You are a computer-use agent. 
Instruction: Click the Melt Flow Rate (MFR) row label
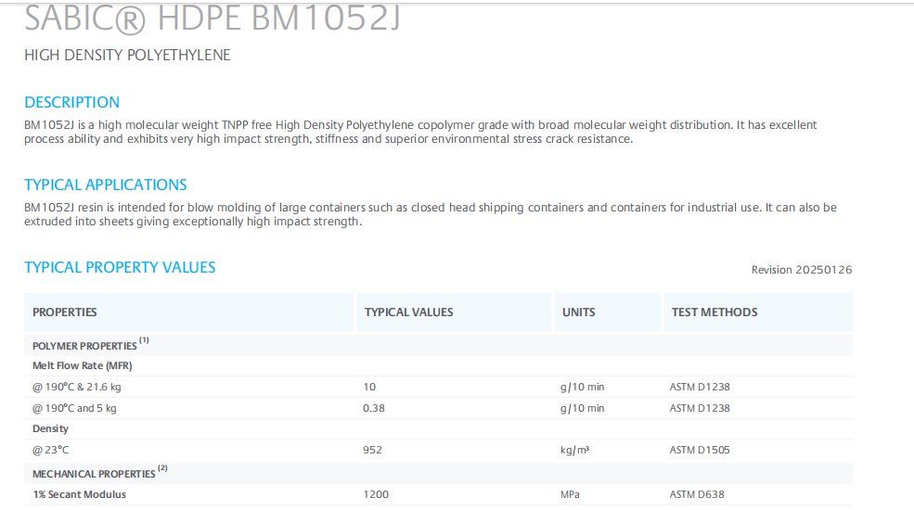[83, 365]
